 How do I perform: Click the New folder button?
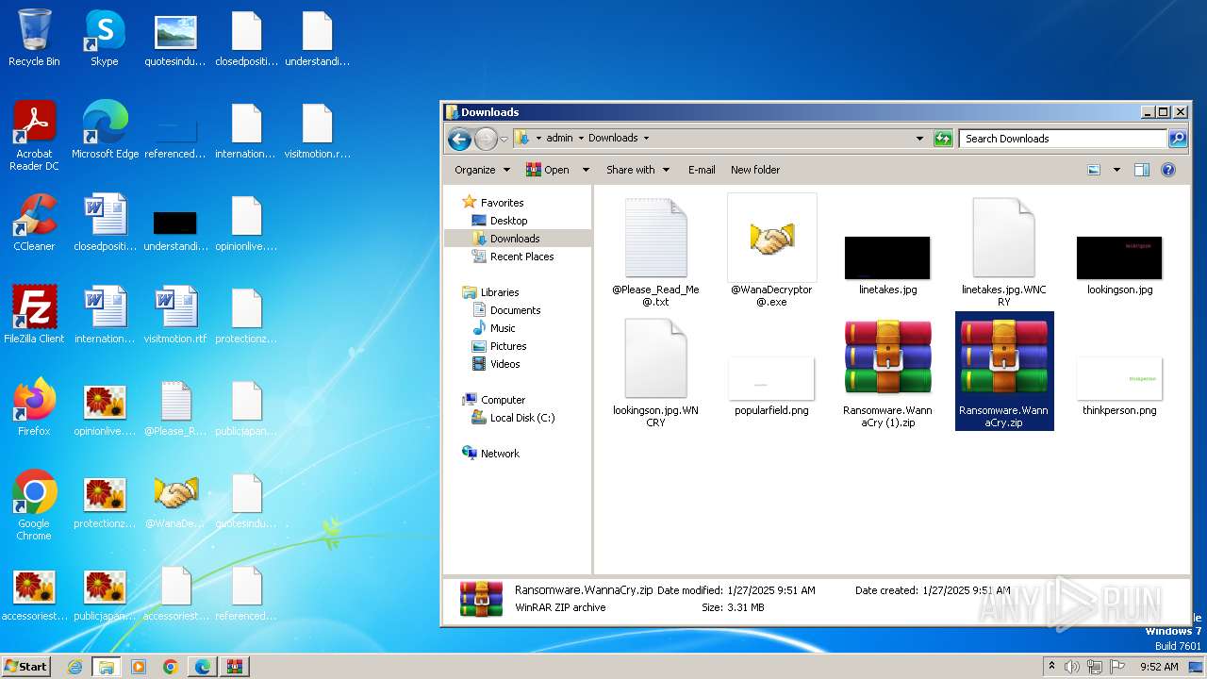(x=755, y=170)
